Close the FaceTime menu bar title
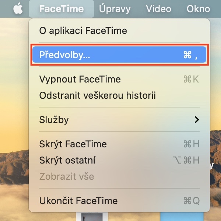 (x=61, y=8)
